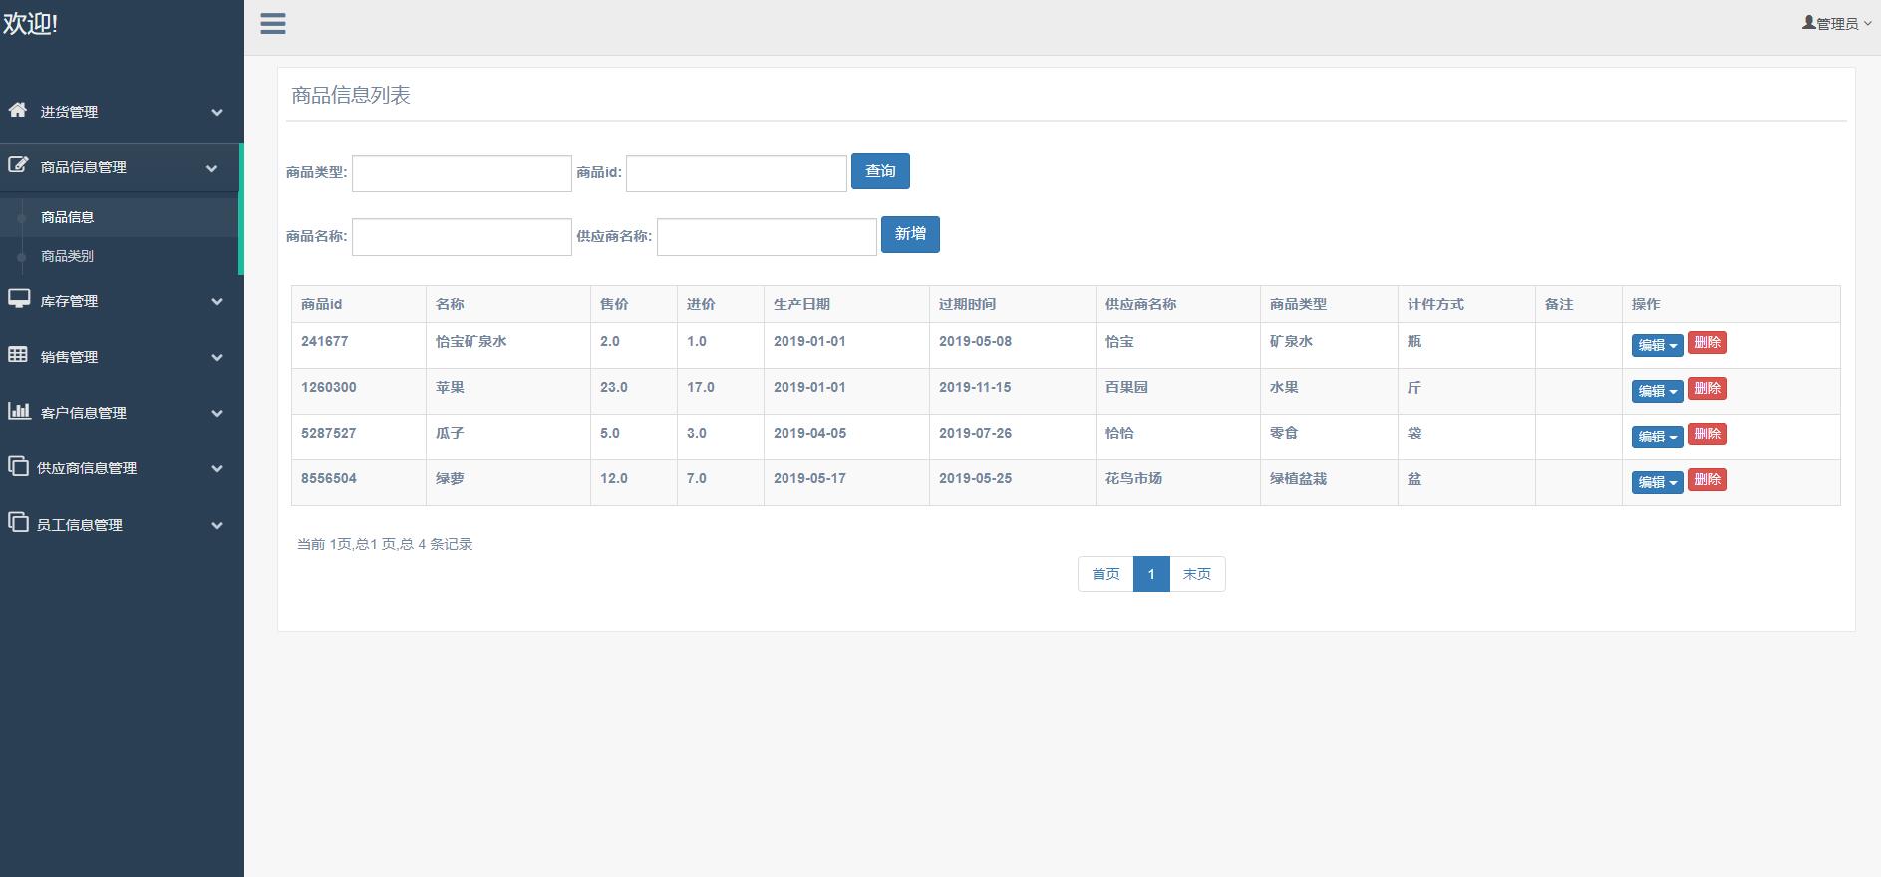Select 商品信息 submenu item
The image size is (1881, 877).
[67, 217]
